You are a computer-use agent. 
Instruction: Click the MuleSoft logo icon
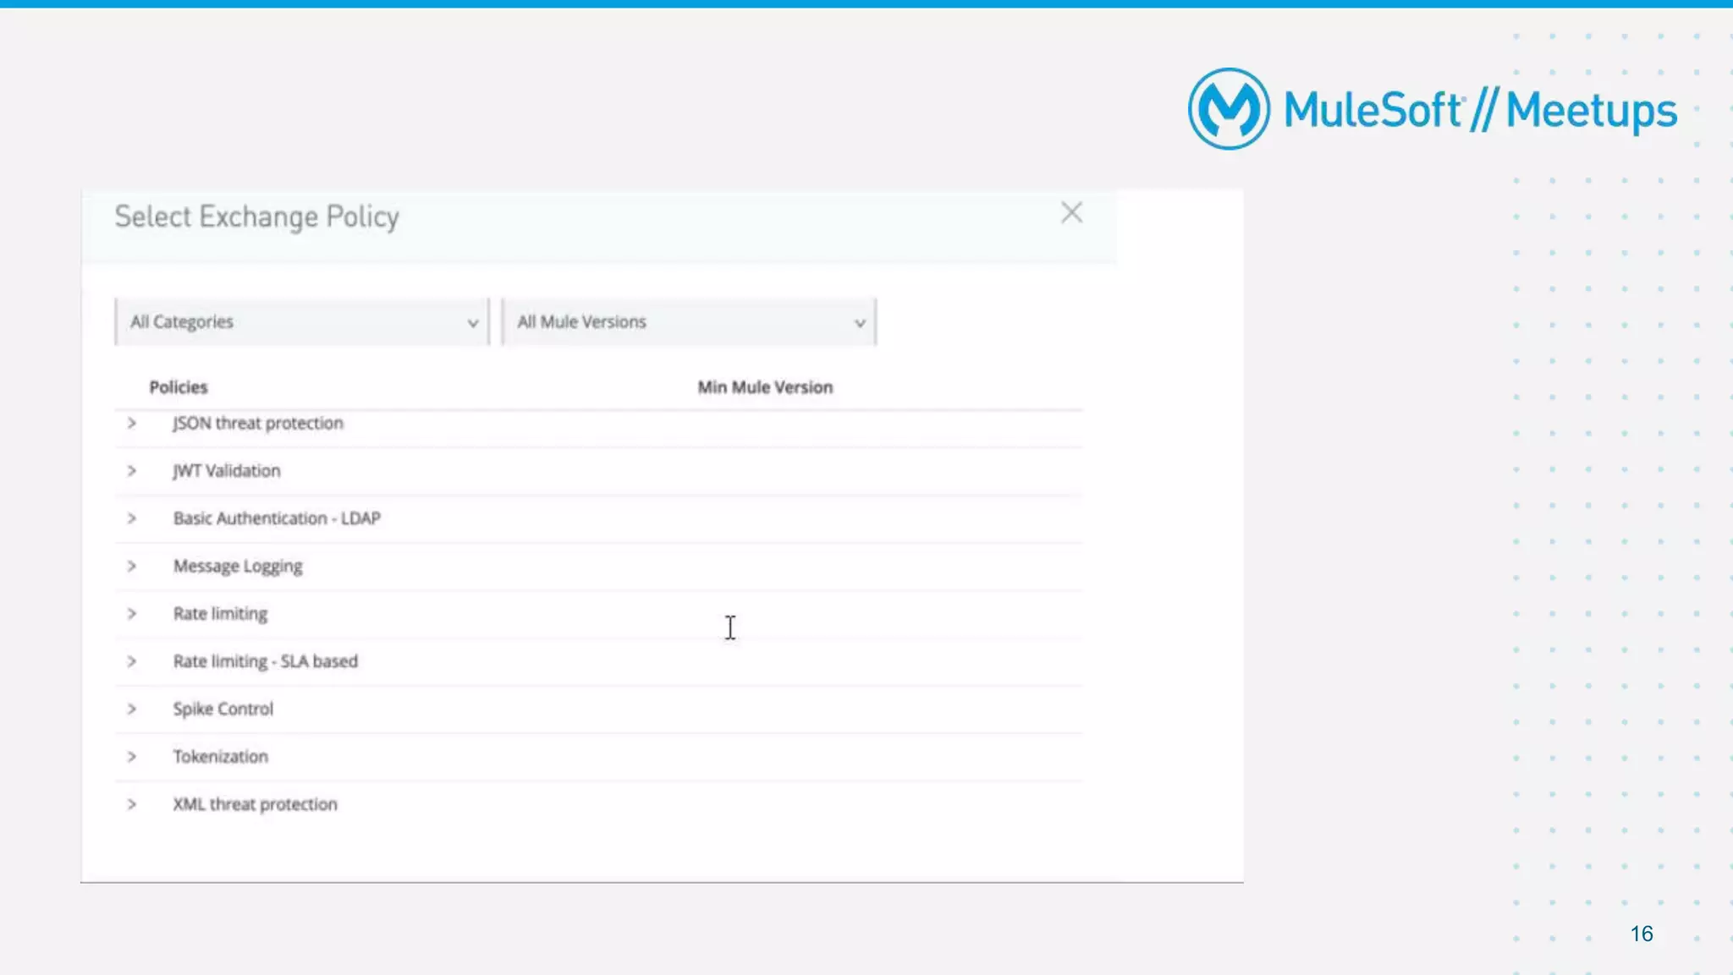[x=1229, y=109]
